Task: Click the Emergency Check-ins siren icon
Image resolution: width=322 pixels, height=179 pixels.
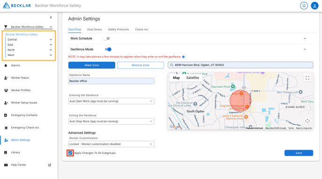Action: 6,128
